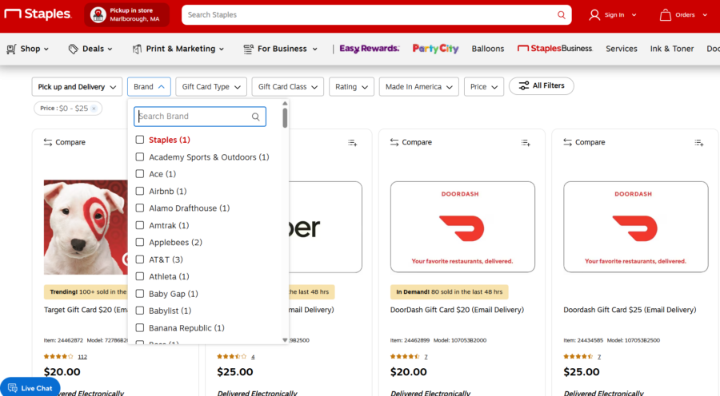Click the Easy Rewards logo
This screenshot has width=720, height=396.
(x=369, y=49)
